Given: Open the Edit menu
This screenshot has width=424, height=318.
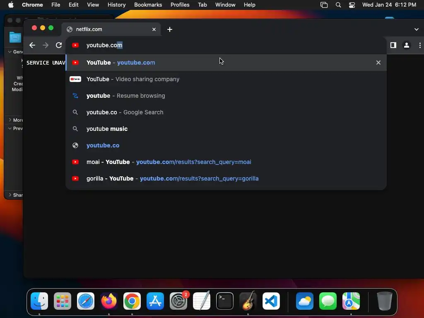Looking at the screenshot, I should (x=73, y=5).
